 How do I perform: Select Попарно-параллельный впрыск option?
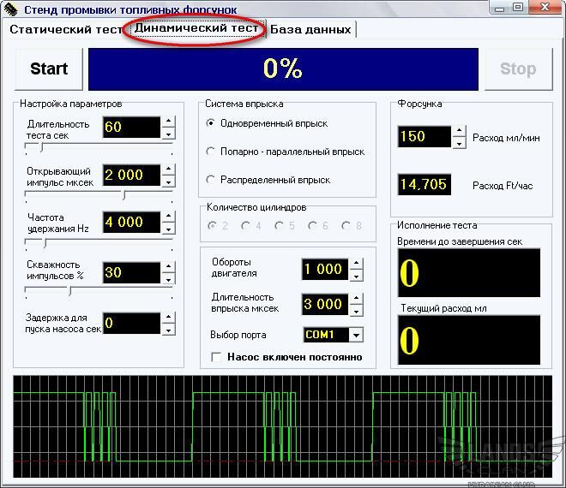click(211, 152)
